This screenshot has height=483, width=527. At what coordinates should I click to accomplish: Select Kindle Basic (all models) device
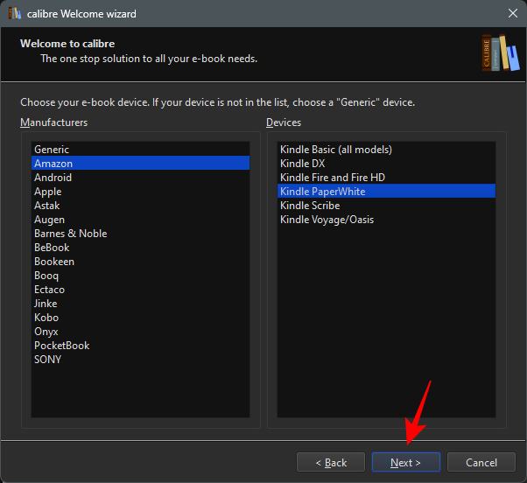(335, 150)
